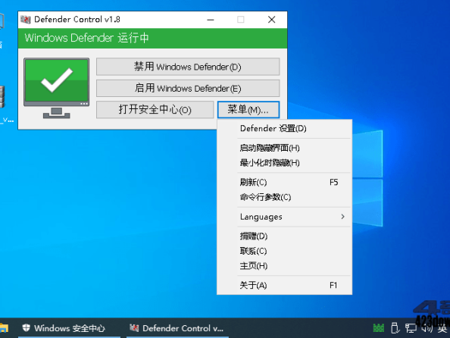This screenshot has height=338, width=450.
Task: Click the Windows Defender 运行中 status banner
Action: (x=152, y=38)
